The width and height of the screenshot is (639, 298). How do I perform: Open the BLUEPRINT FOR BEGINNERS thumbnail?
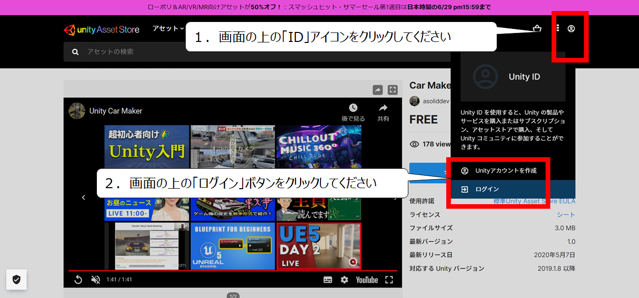tap(233, 246)
